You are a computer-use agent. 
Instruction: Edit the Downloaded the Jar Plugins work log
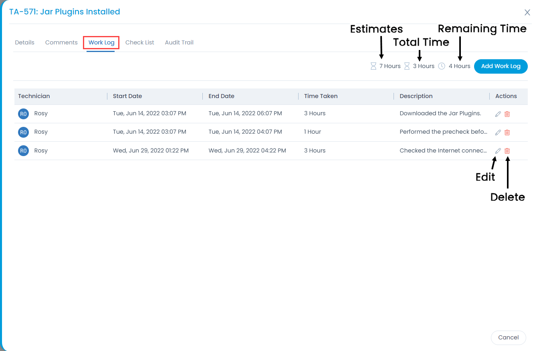(x=498, y=114)
